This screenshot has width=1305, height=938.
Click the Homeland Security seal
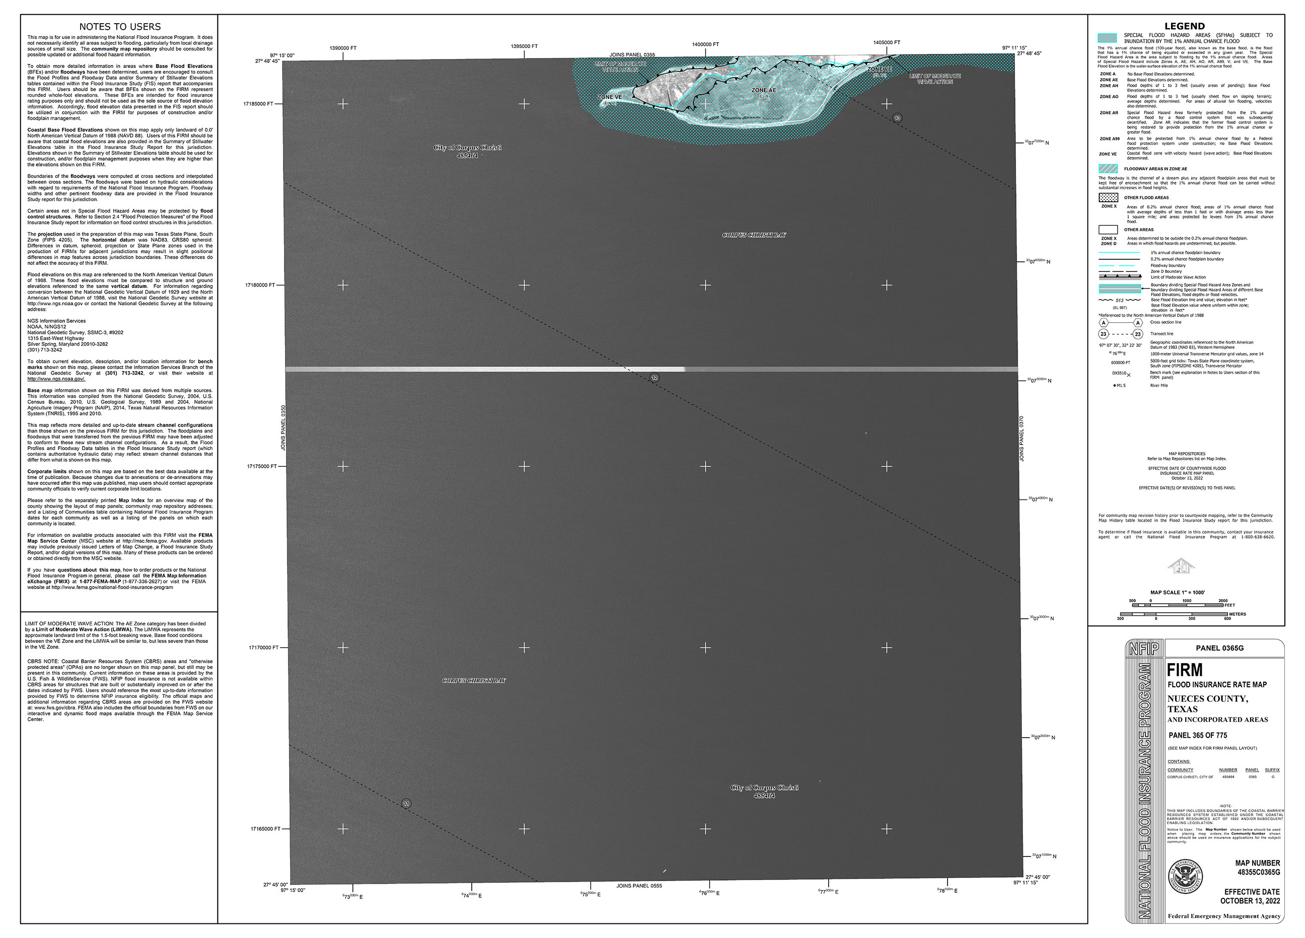(x=1185, y=877)
